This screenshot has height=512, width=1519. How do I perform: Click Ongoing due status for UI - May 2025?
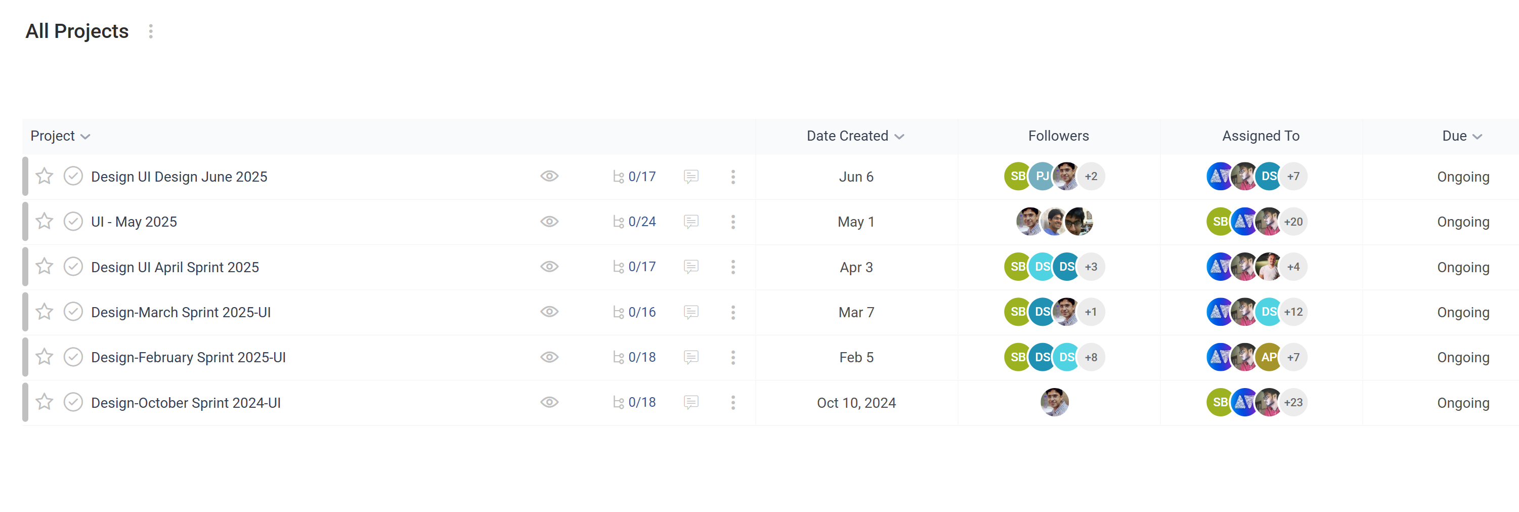[x=1463, y=222]
